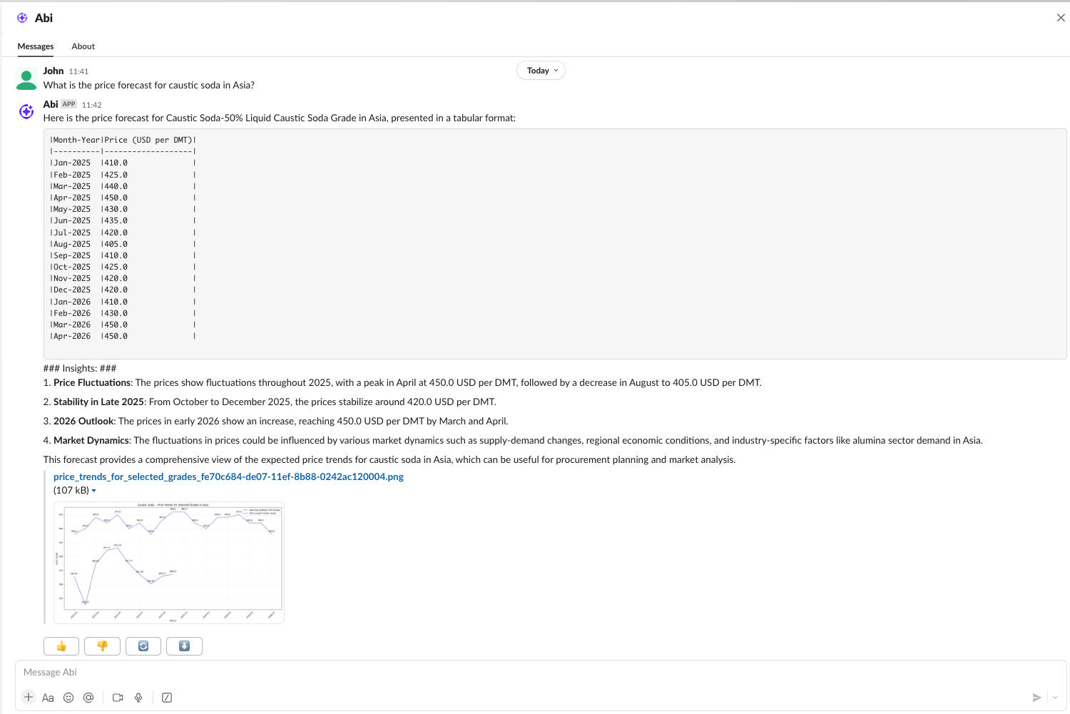Click the refresh arrows button below the chart

tap(143, 646)
